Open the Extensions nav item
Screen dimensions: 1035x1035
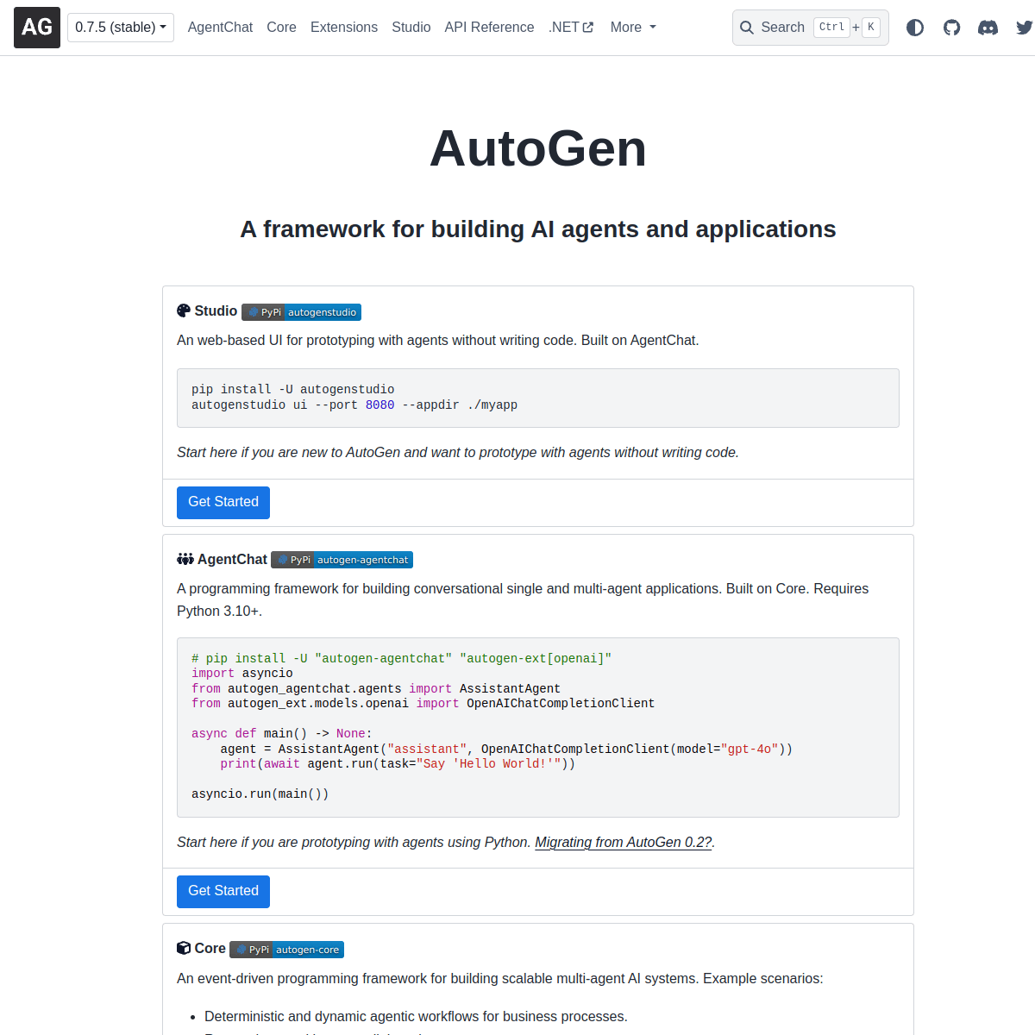click(344, 28)
